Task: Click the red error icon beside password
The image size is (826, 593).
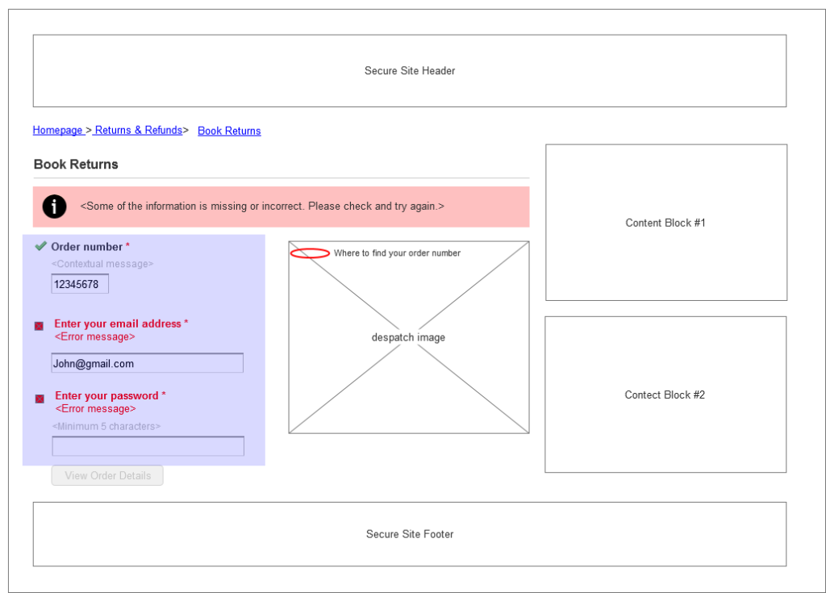Action: pos(39,399)
